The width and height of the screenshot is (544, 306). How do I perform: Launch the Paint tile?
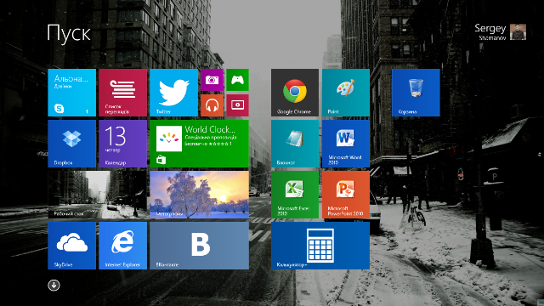pyautogui.click(x=346, y=93)
